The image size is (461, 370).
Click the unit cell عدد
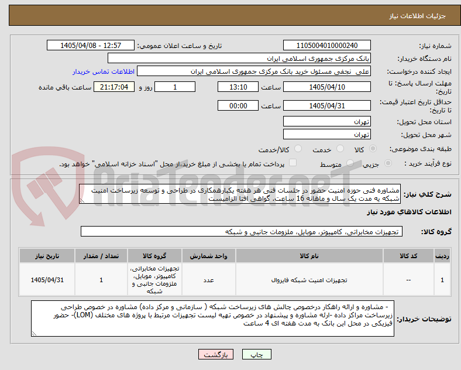[x=208, y=280]
